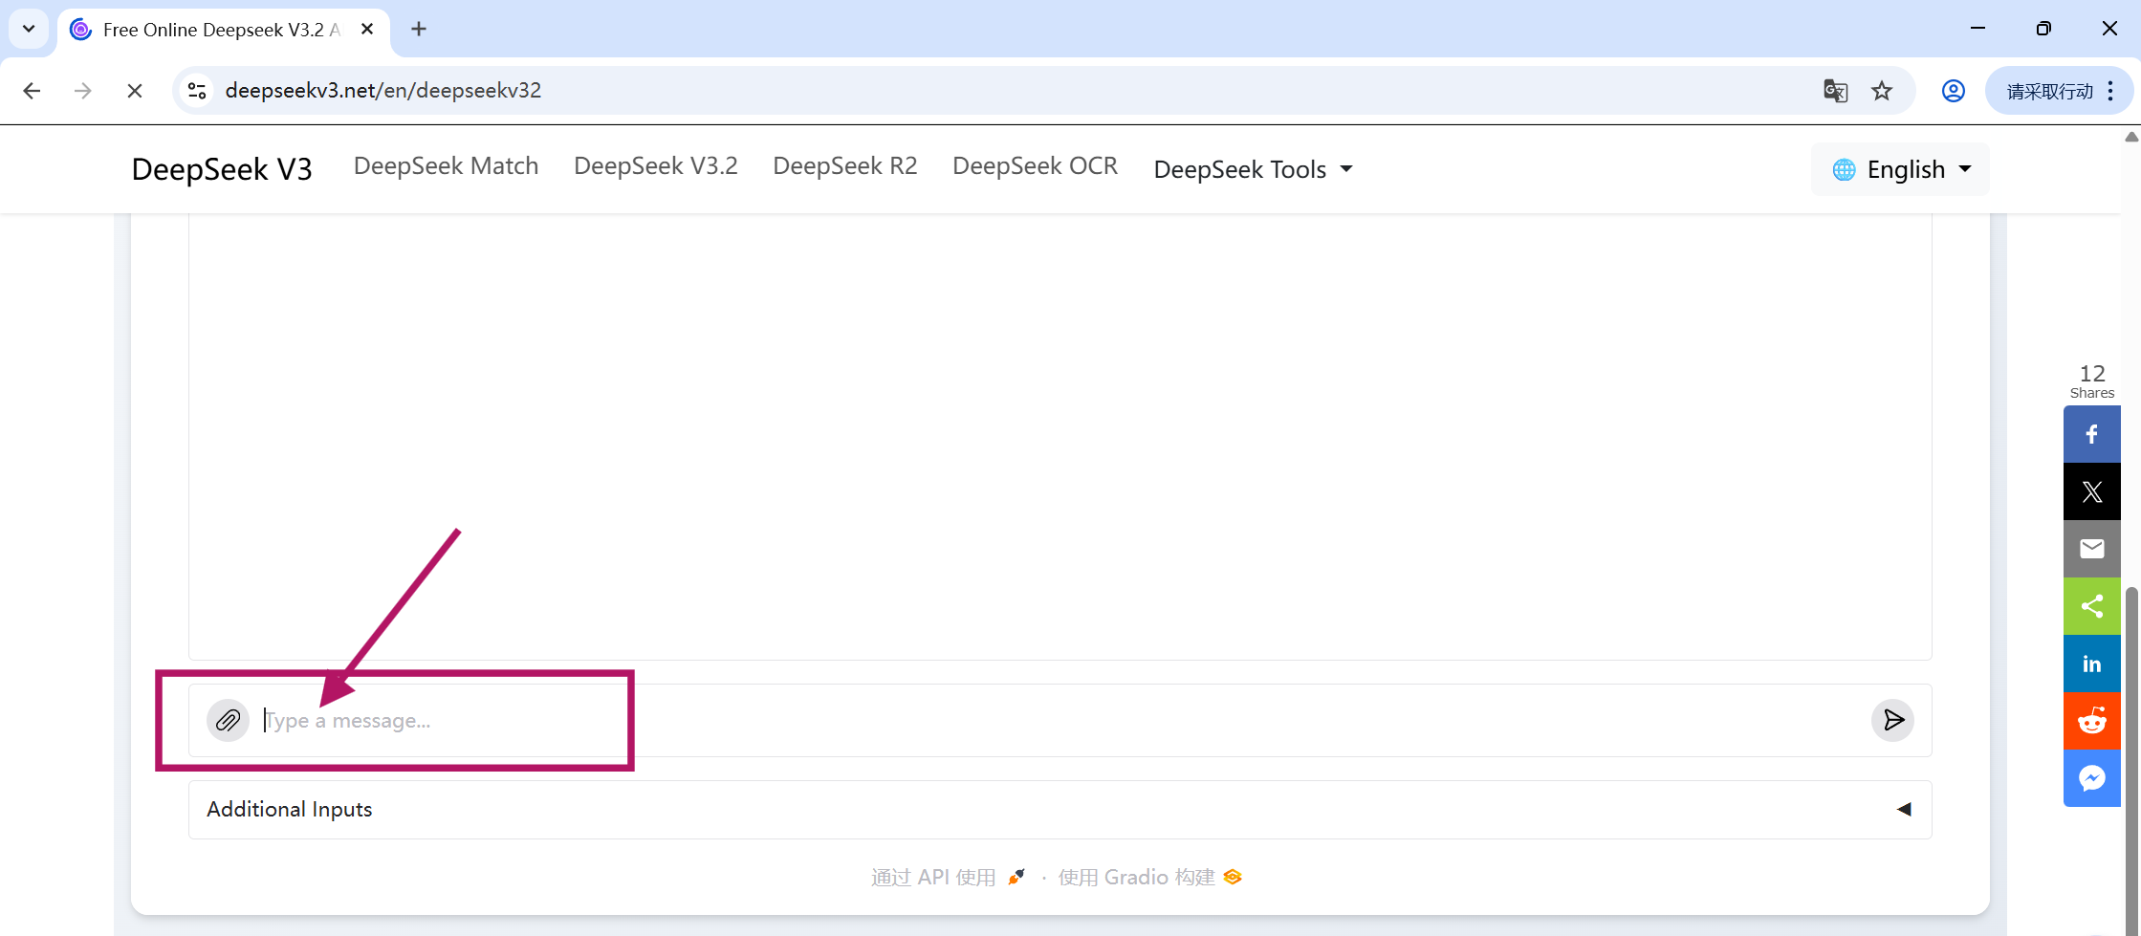Share the page on Facebook

(x=2092, y=434)
